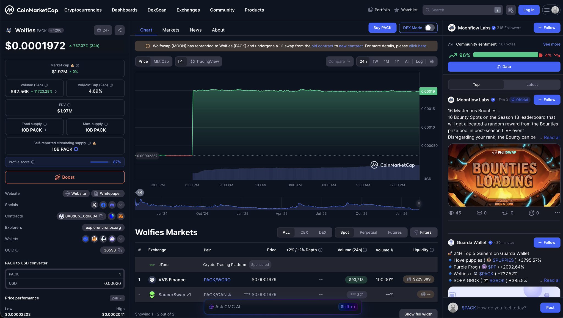The height and width of the screenshot is (318, 563).
Task: Open chart settings sliders icon
Action: point(432,62)
